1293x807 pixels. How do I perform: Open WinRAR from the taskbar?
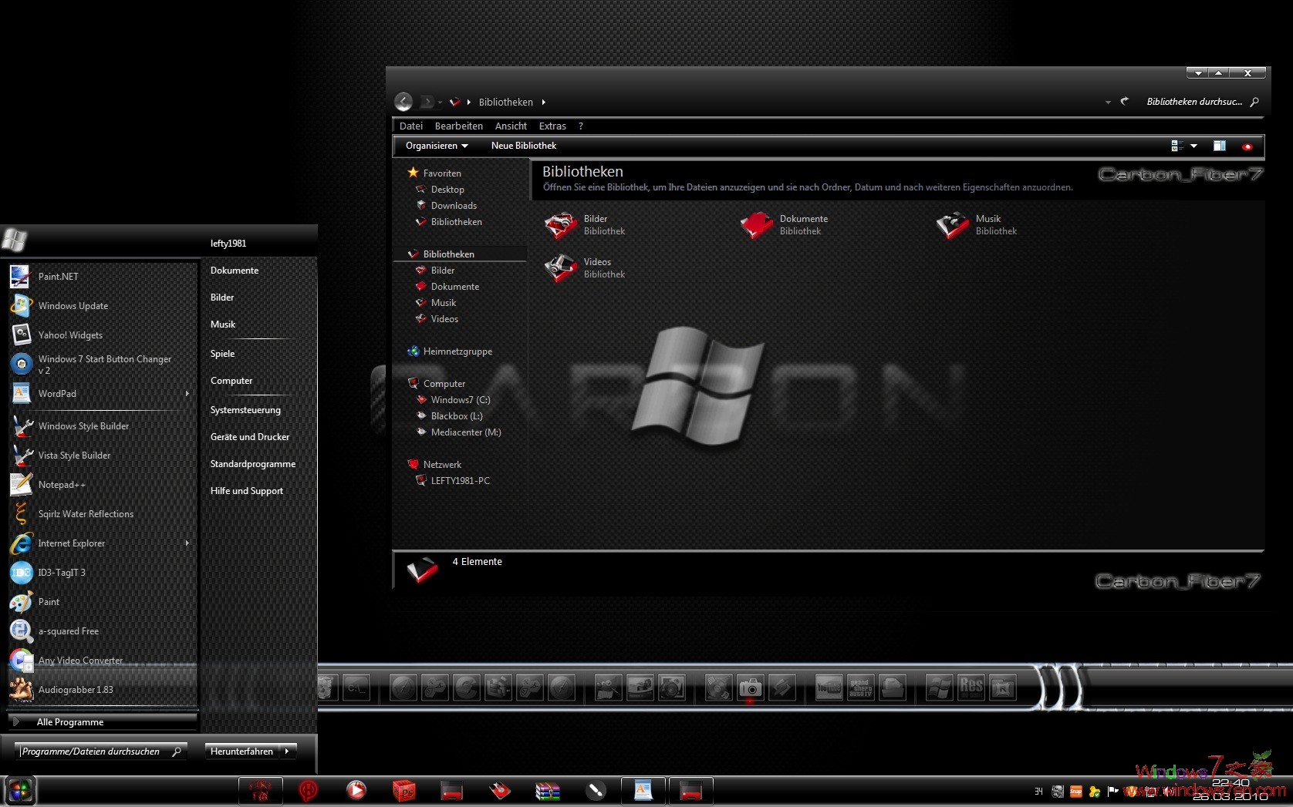(x=548, y=790)
